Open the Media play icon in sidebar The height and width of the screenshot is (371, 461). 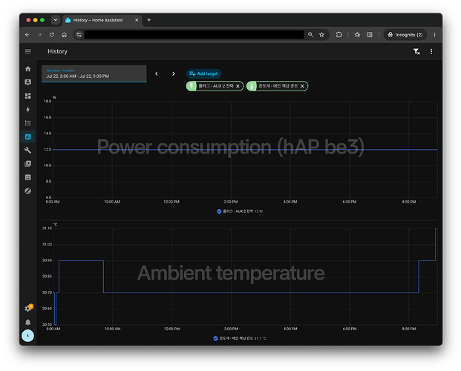click(28, 164)
